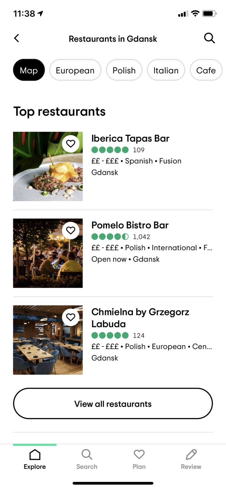Tap the back arrow to go back
226x489 pixels.
[x=16, y=38]
